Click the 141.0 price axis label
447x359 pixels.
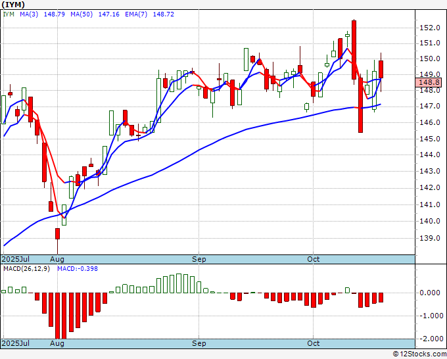click(x=430, y=204)
